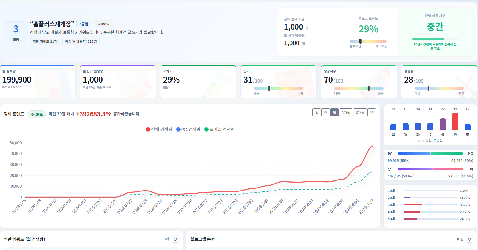Show the 3개월 trend range

point(346,112)
